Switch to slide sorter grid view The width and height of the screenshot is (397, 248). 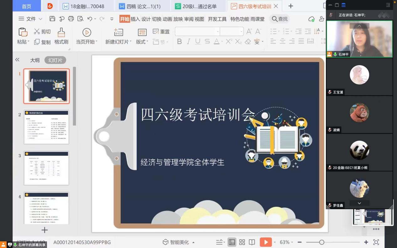click(x=242, y=242)
